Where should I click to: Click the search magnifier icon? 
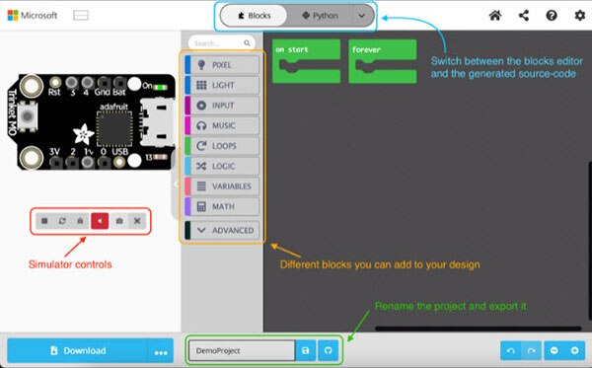[x=247, y=43]
